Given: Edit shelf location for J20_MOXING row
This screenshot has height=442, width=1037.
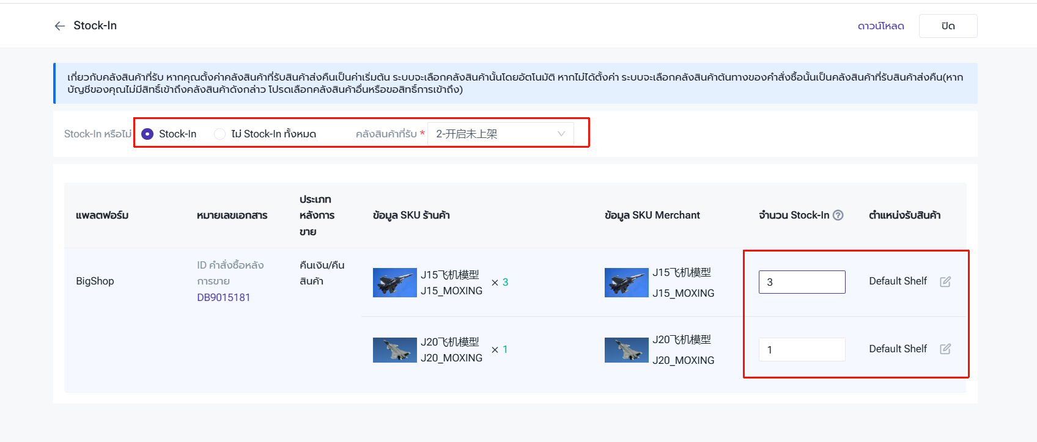Looking at the screenshot, I should point(945,349).
